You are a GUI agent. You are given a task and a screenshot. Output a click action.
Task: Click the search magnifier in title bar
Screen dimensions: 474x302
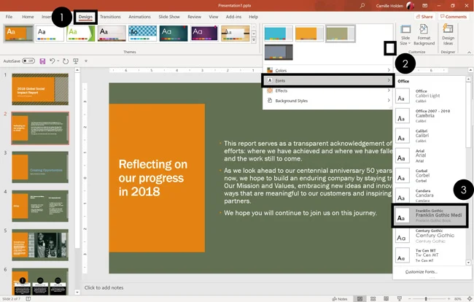pos(362,5)
